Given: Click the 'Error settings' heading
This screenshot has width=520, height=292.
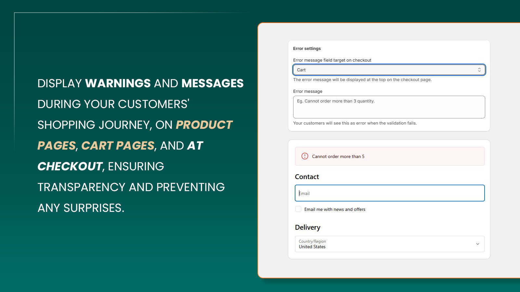Looking at the screenshot, I should 307,48.
